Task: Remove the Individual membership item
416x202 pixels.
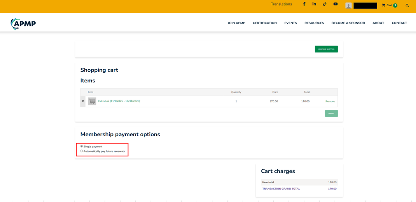Action: 330,101
